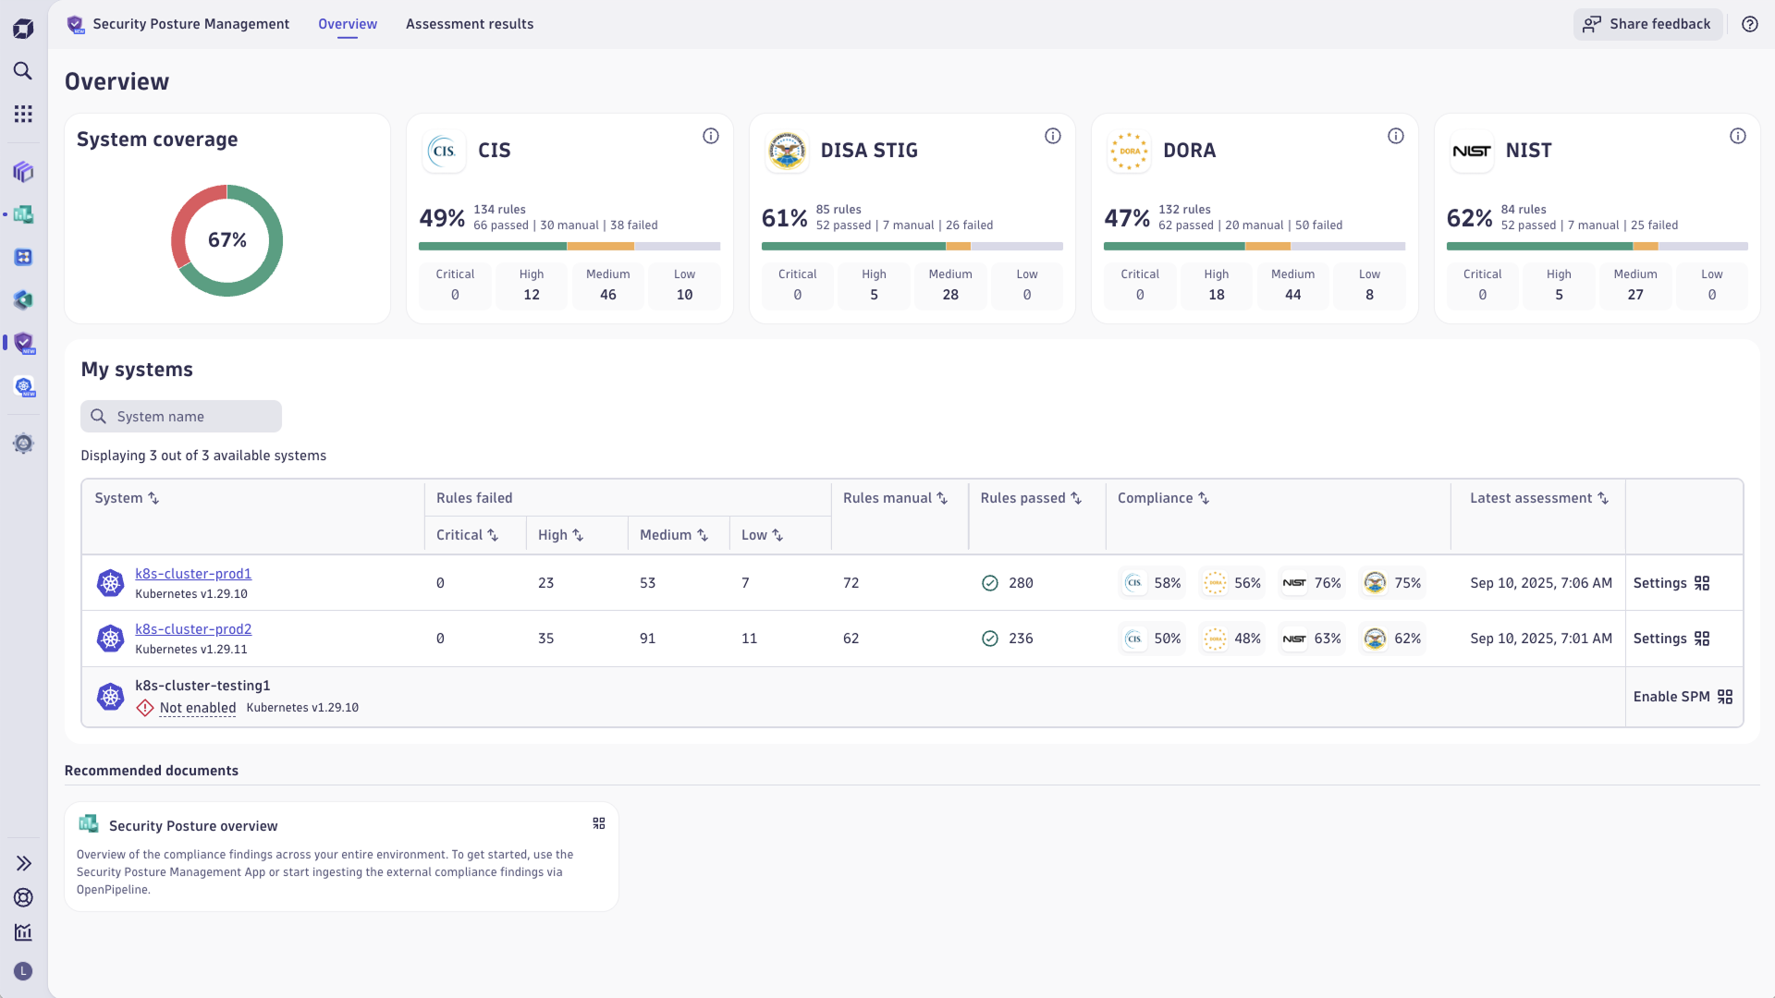The width and height of the screenshot is (1775, 998).
Task: Toggle sorting on the Rules passed column
Action: pyautogui.click(x=1076, y=498)
